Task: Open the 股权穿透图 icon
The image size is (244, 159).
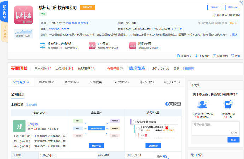Action: 133,46
